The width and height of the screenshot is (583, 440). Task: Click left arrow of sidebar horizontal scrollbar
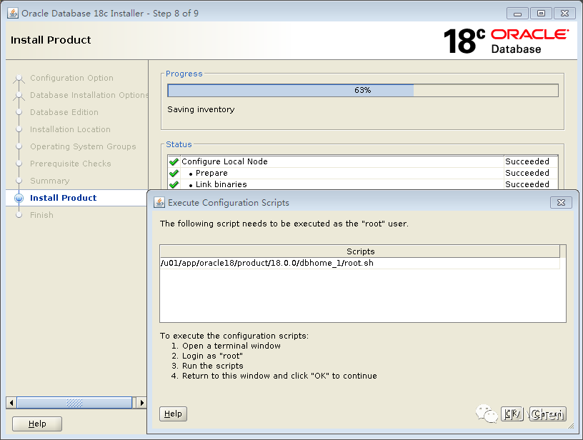[x=11, y=402]
